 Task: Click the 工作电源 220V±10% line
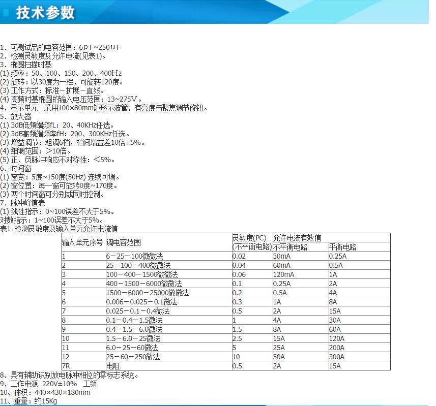point(49,384)
